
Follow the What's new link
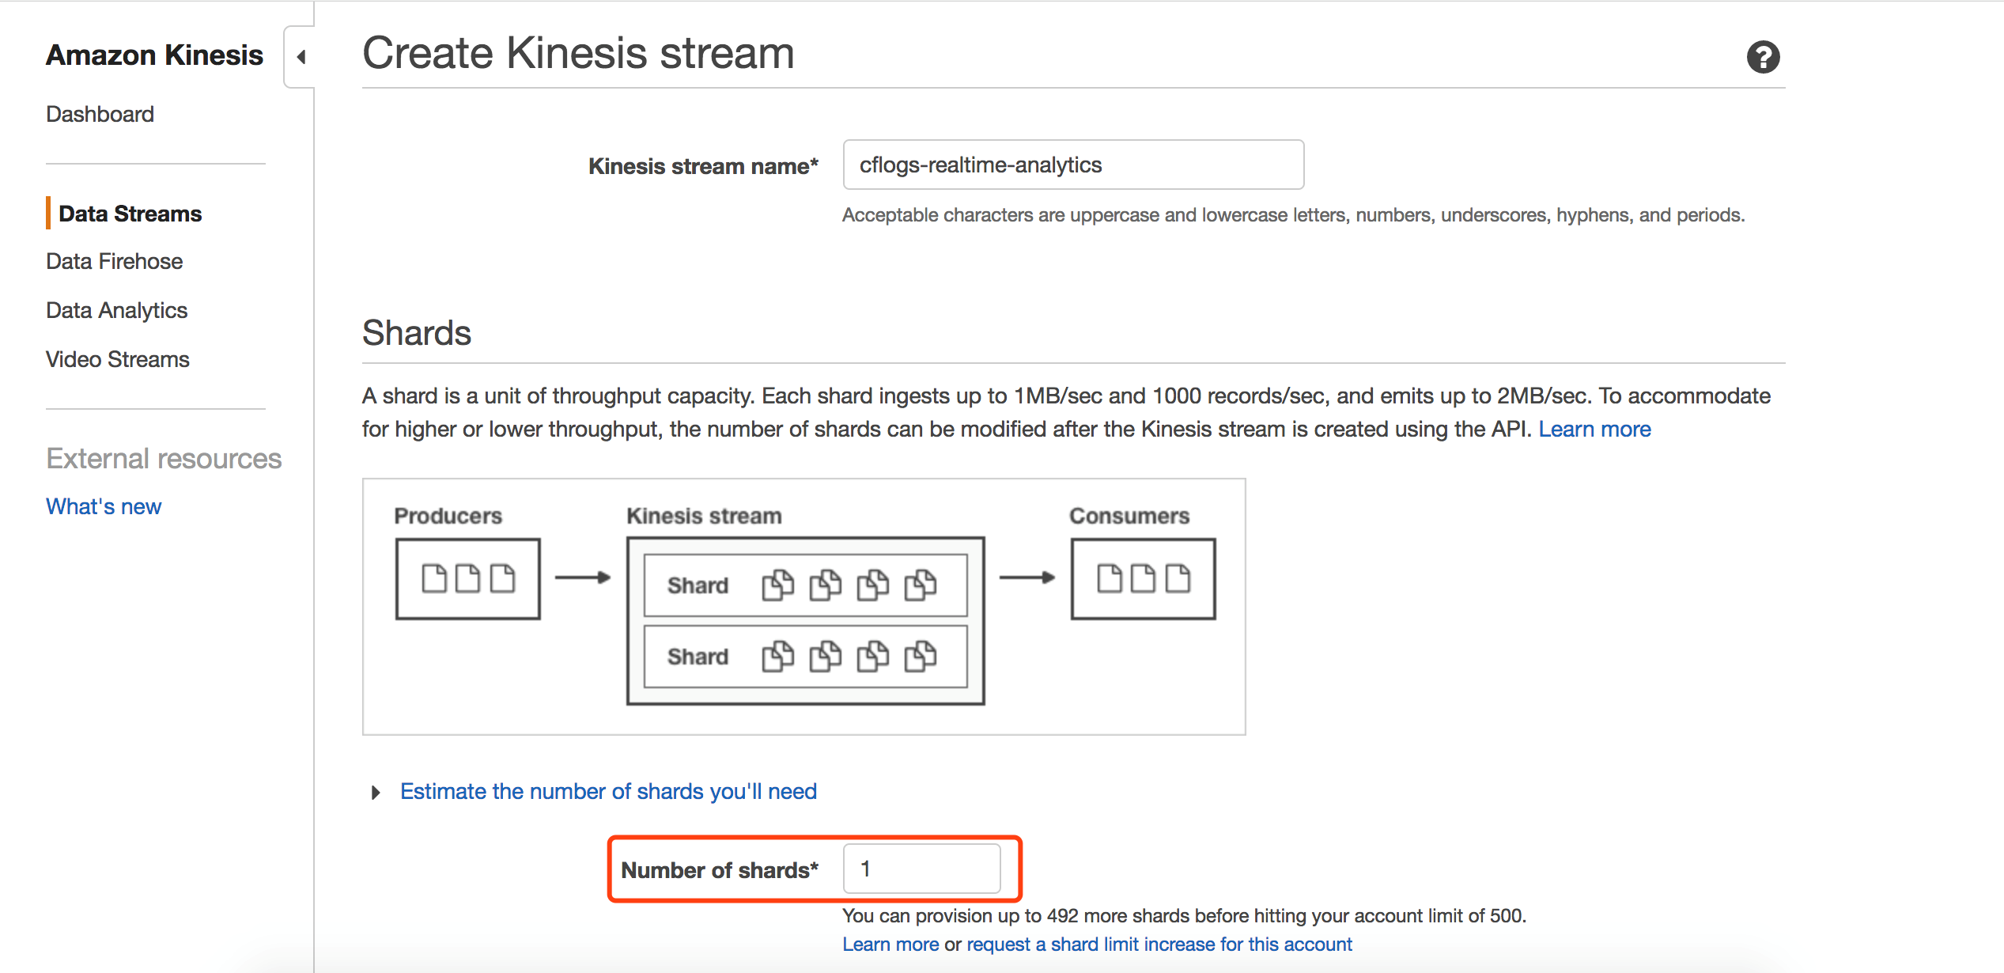[x=104, y=506]
